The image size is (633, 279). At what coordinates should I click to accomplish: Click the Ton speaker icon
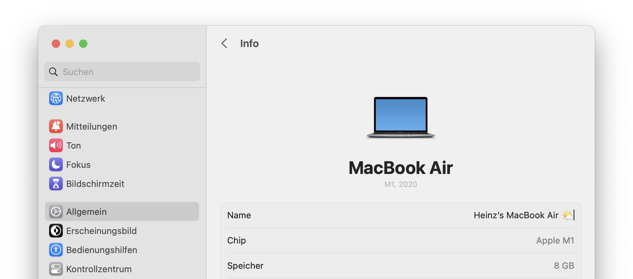tap(56, 146)
